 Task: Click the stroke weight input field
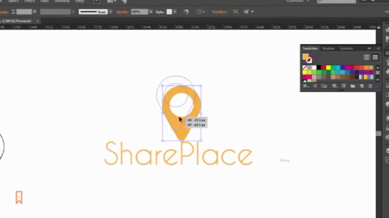click(24, 12)
